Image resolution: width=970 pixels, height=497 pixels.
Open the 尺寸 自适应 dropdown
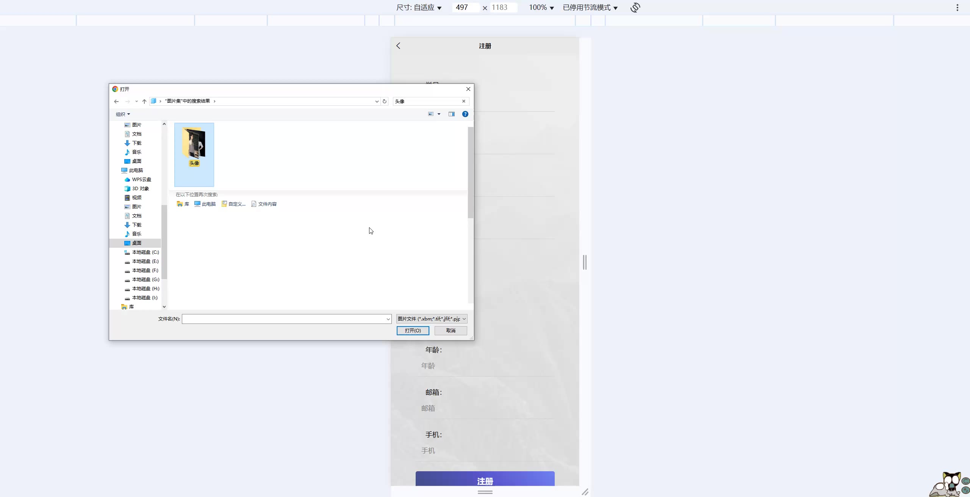click(x=419, y=8)
